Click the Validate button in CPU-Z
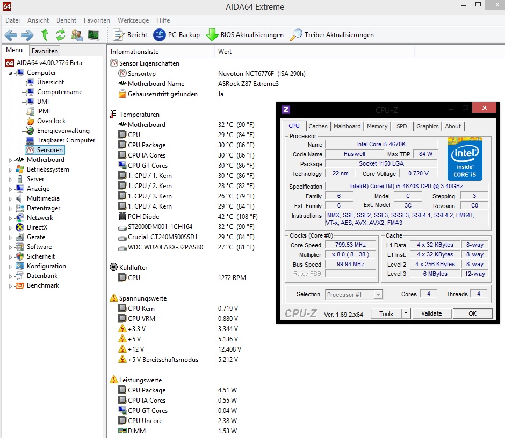 [431, 313]
